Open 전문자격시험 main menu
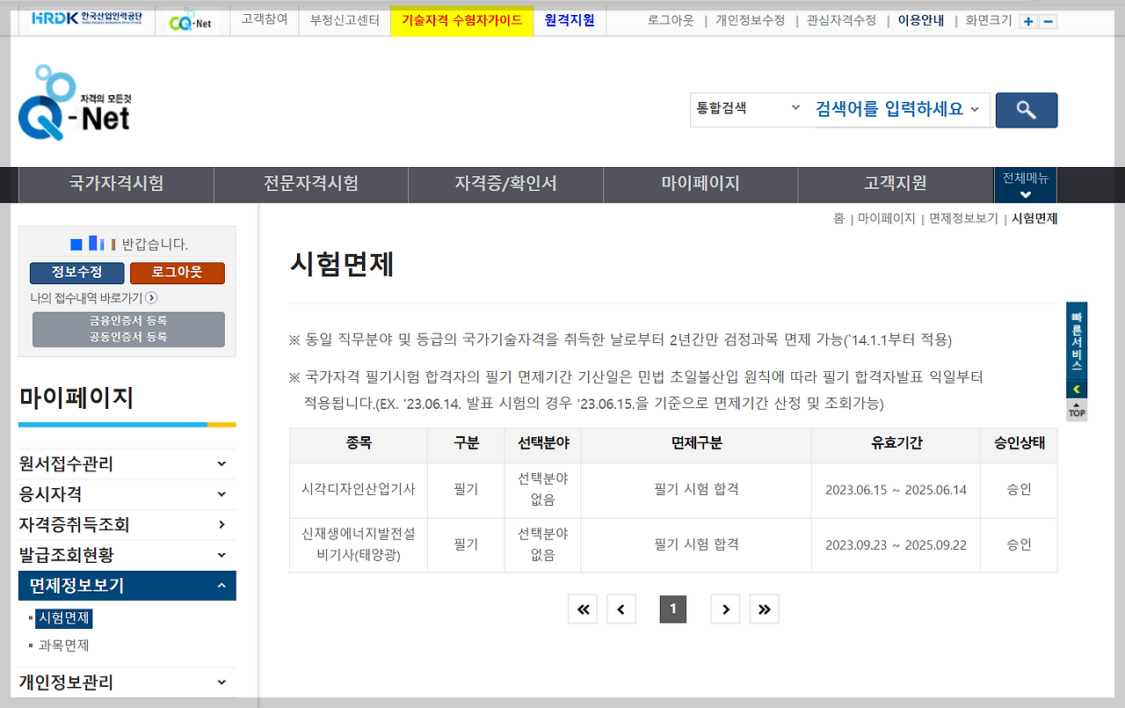The width and height of the screenshot is (1125, 708). coord(311,185)
